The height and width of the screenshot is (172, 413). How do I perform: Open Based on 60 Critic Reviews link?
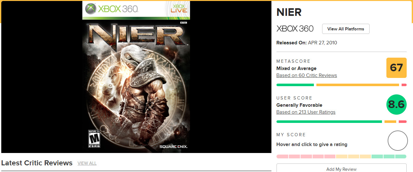[x=307, y=75]
